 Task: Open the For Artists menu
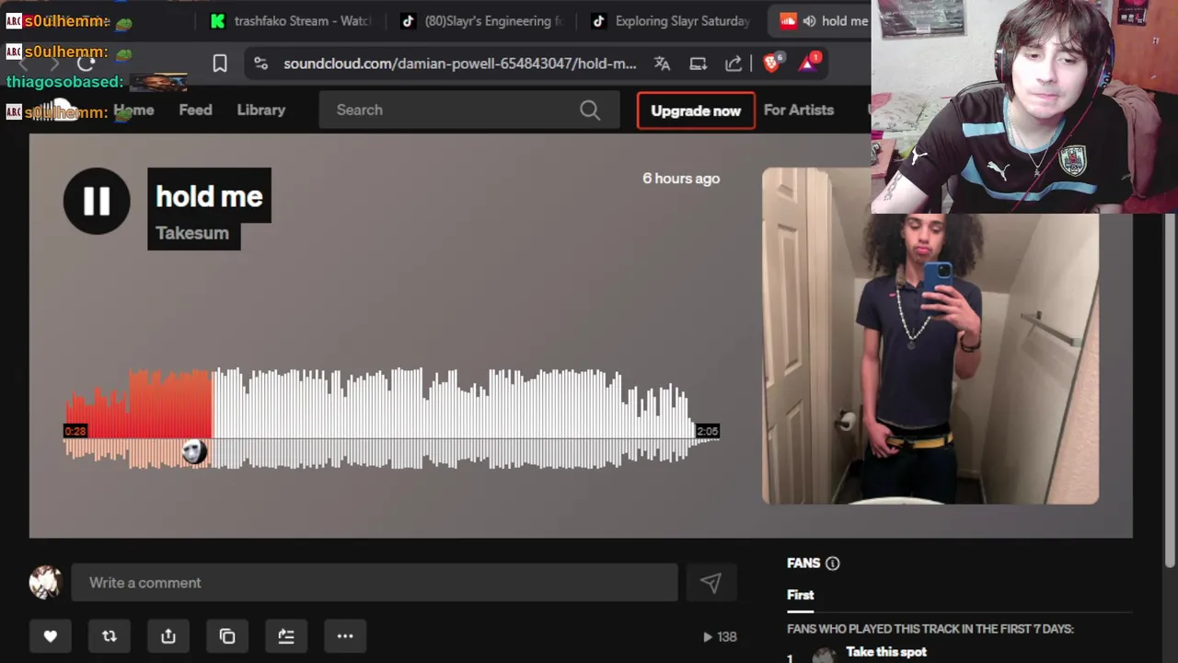pos(799,110)
